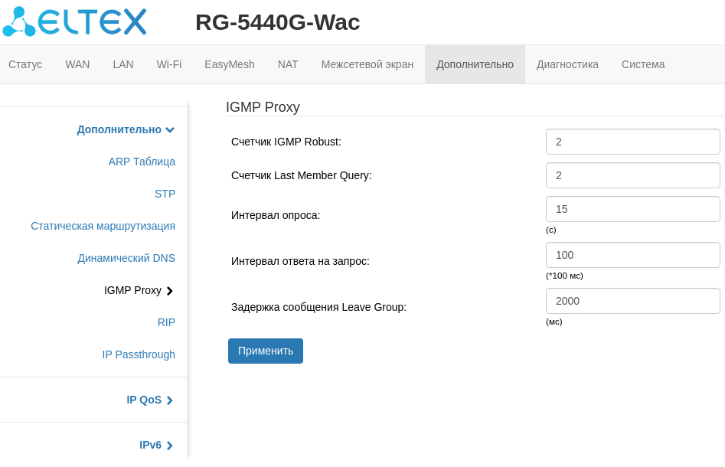Open Статическая маршрутизация in the sidebar
Image resolution: width=725 pixels, height=467 pixels.
[103, 226]
